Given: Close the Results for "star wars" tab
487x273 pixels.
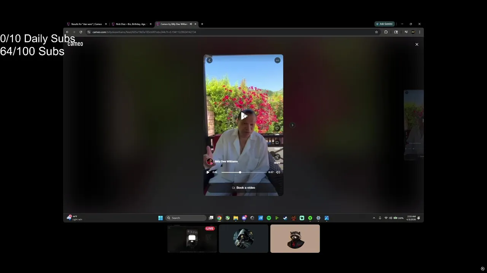Looking at the screenshot, I should click(x=106, y=24).
